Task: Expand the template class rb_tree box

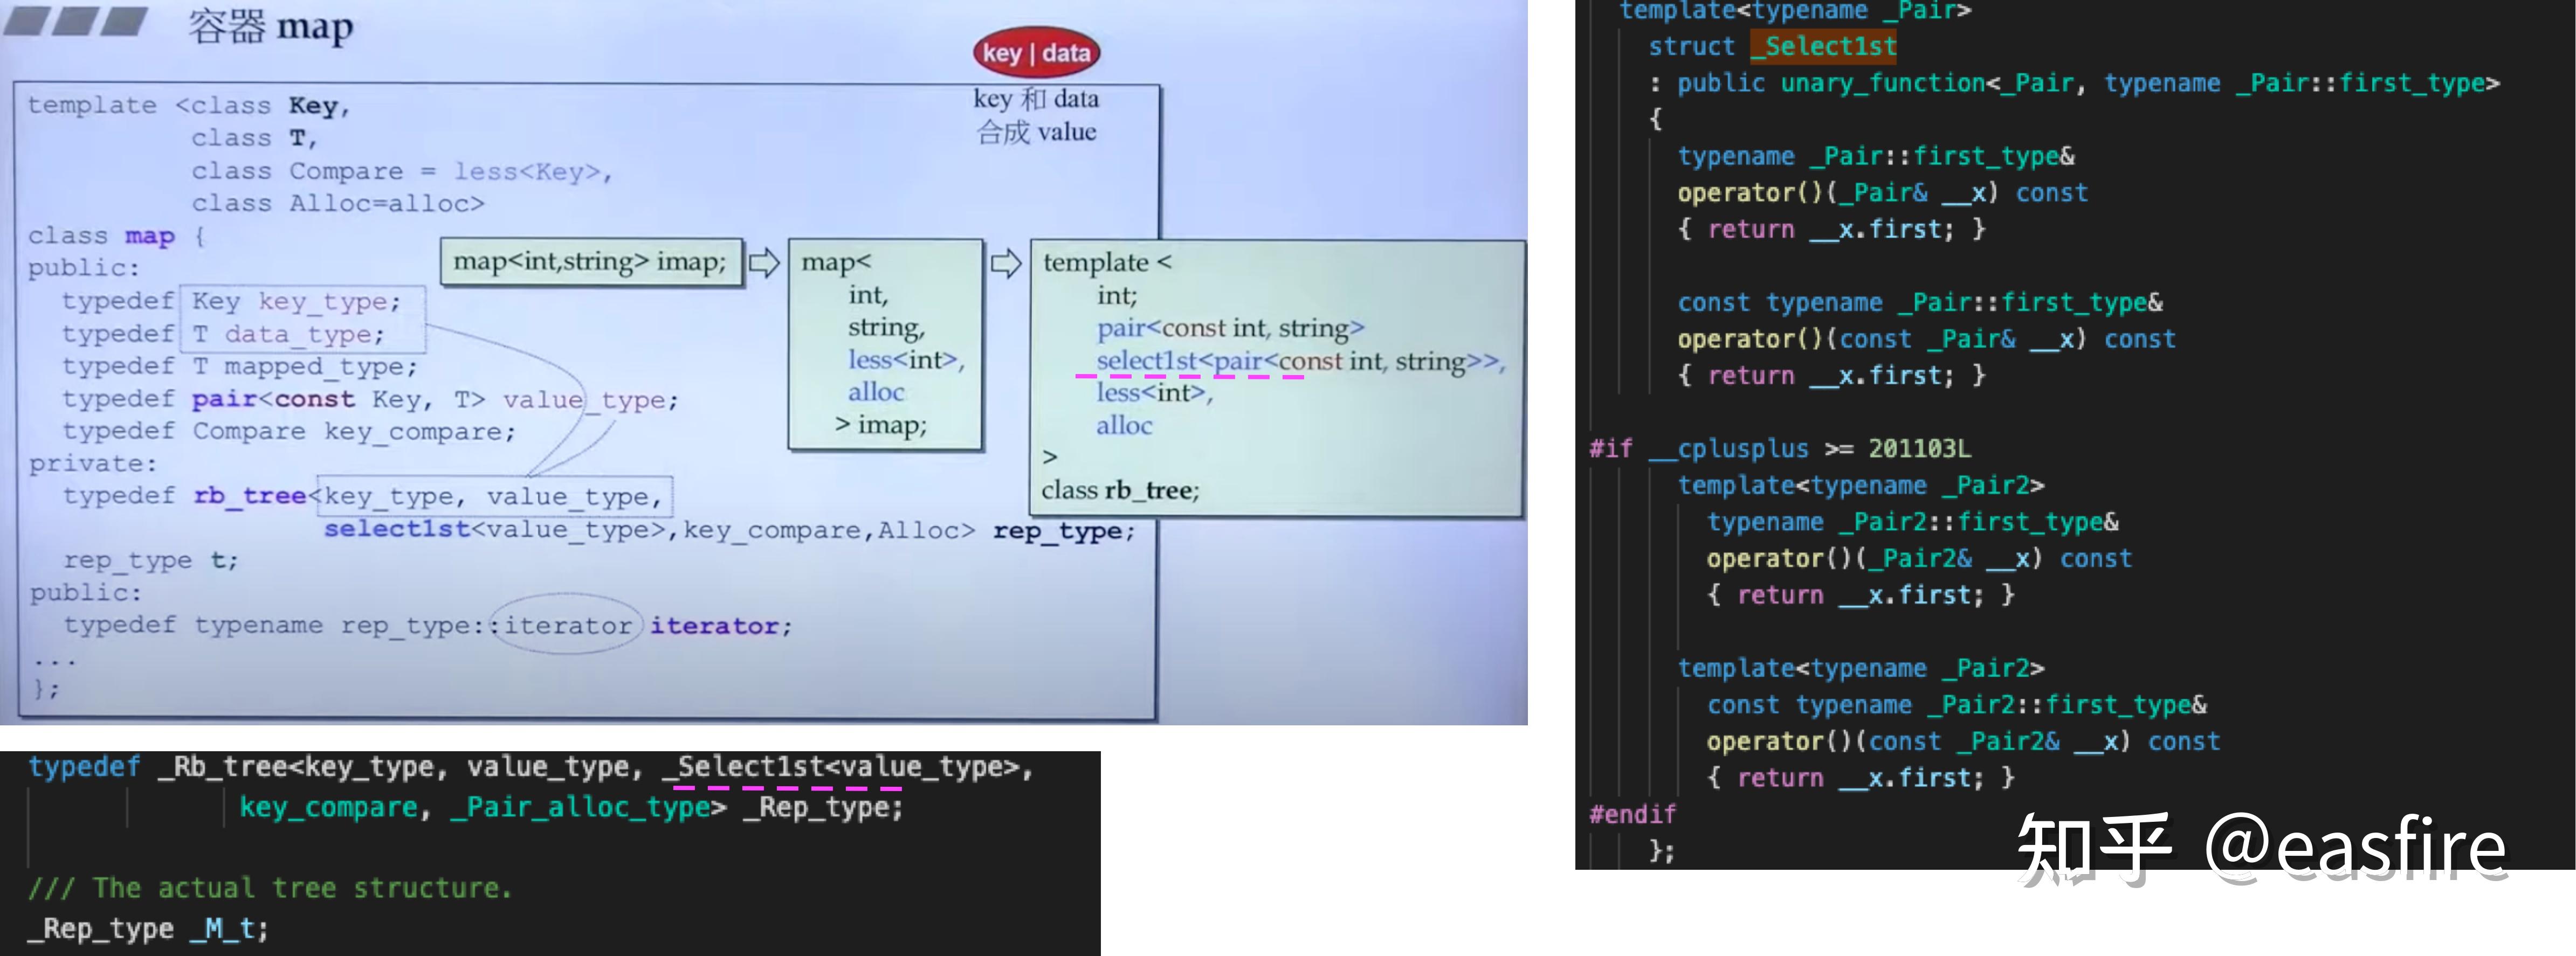Action: click(1275, 375)
